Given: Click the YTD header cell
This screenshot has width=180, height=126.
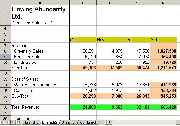Looking at the screenshot, I should pyautogui.click(x=163, y=40).
